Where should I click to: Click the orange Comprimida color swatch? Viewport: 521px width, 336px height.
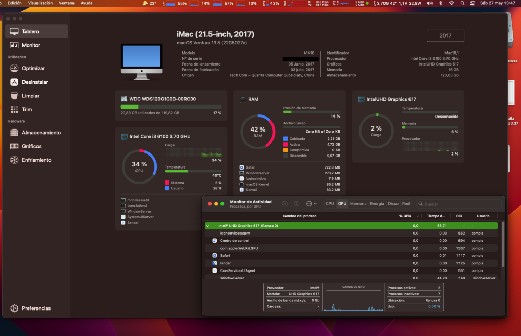[286, 150]
